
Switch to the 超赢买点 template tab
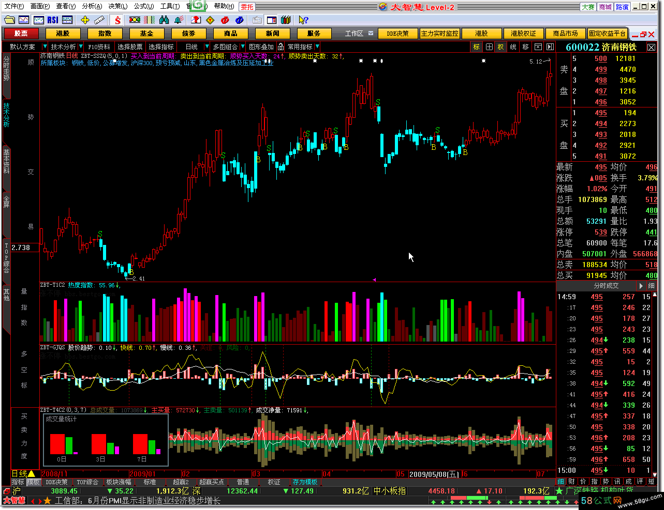[212, 482]
